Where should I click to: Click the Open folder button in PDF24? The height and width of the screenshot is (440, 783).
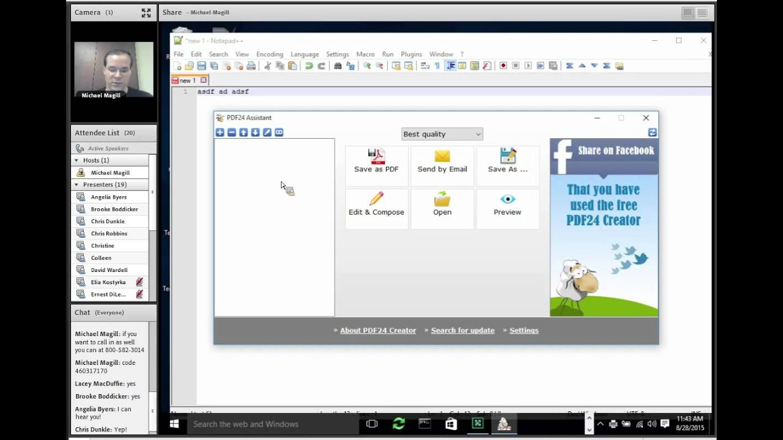pyautogui.click(x=442, y=208)
